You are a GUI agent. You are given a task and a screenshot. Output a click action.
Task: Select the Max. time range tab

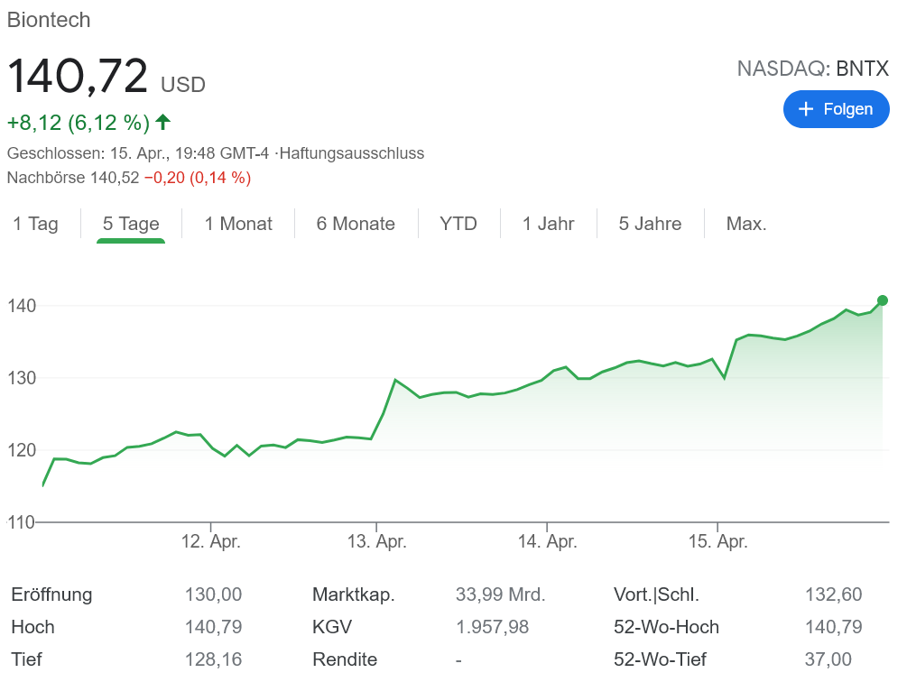[x=746, y=224]
